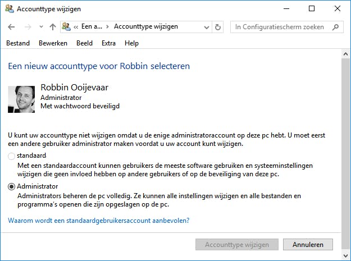The width and height of the screenshot is (351, 261).
Task: Expand the double-chevron breadcrumb overflow
Action: [76, 27]
